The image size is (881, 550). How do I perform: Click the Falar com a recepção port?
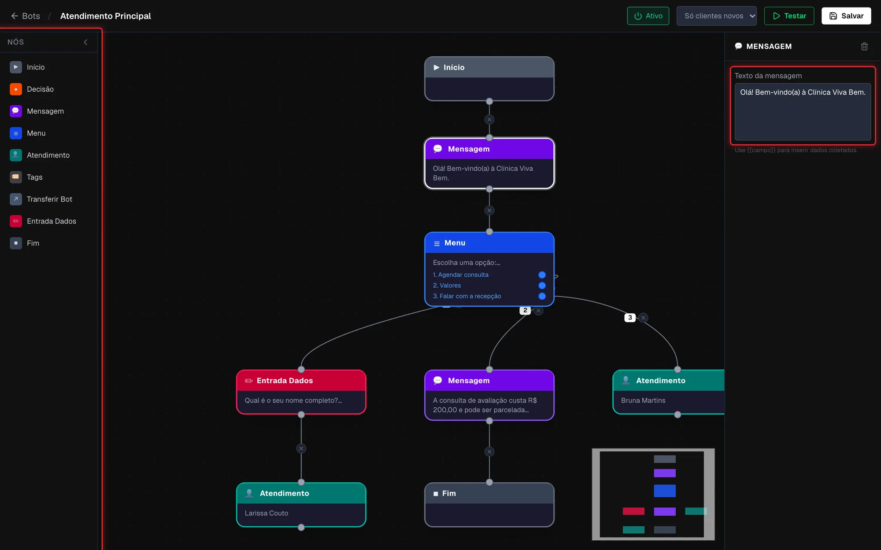pos(542,296)
